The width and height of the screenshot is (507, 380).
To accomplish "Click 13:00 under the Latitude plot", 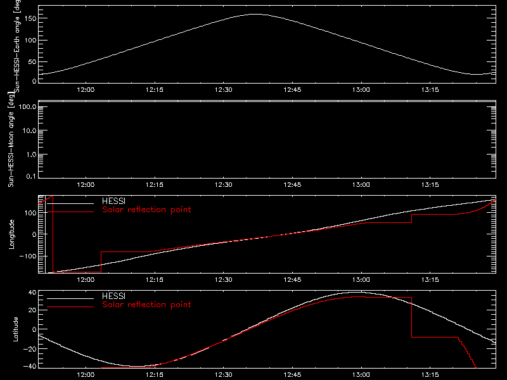I will (x=361, y=374).
